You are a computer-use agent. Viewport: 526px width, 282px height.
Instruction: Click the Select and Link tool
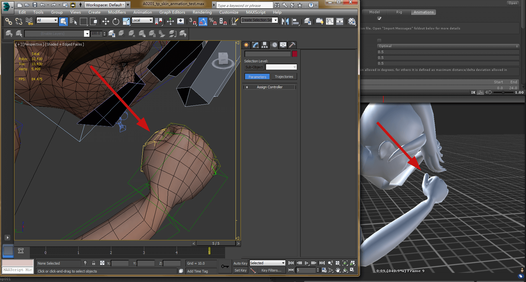click(x=9, y=21)
